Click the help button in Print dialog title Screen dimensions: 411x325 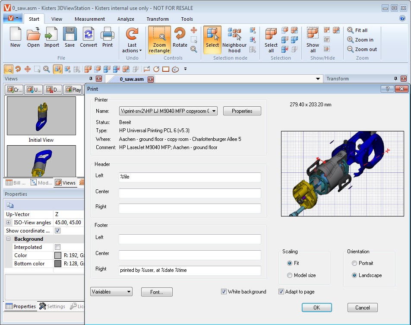tap(387, 89)
